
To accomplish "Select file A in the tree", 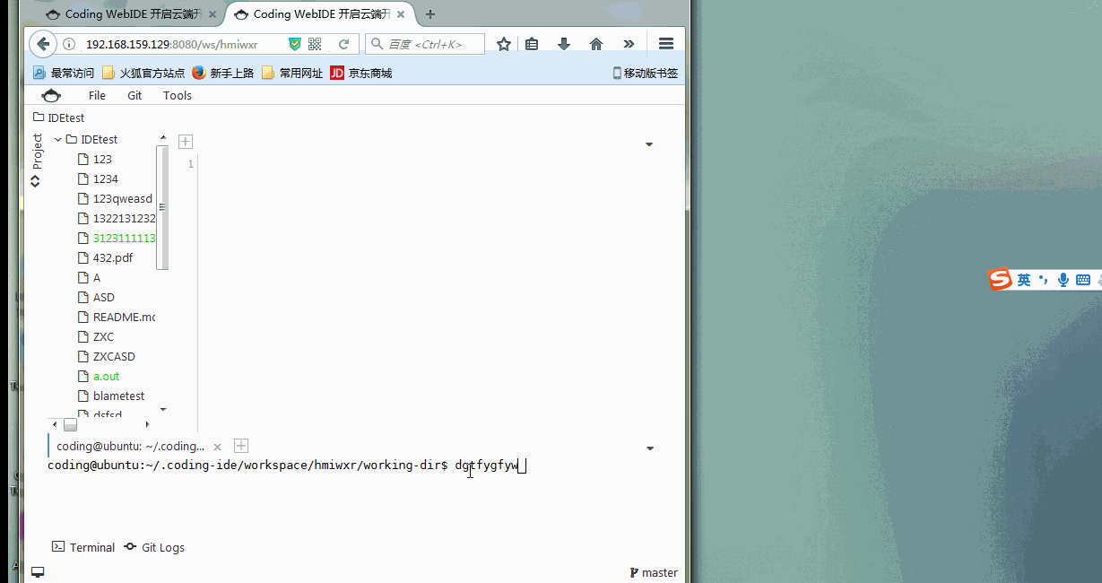I will point(90,277).
